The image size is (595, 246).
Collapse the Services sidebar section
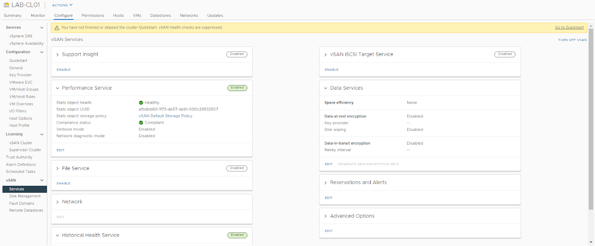(x=42, y=27)
